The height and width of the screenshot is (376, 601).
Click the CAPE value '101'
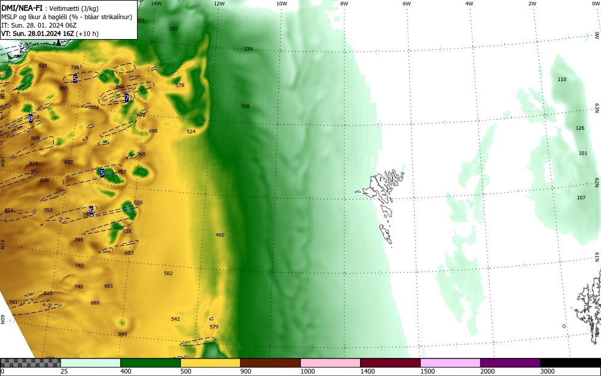pyautogui.click(x=583, y=153)
